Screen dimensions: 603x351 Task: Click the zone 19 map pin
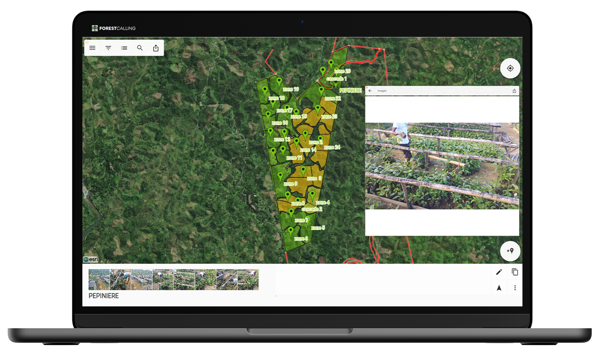[x=279, y=81]
